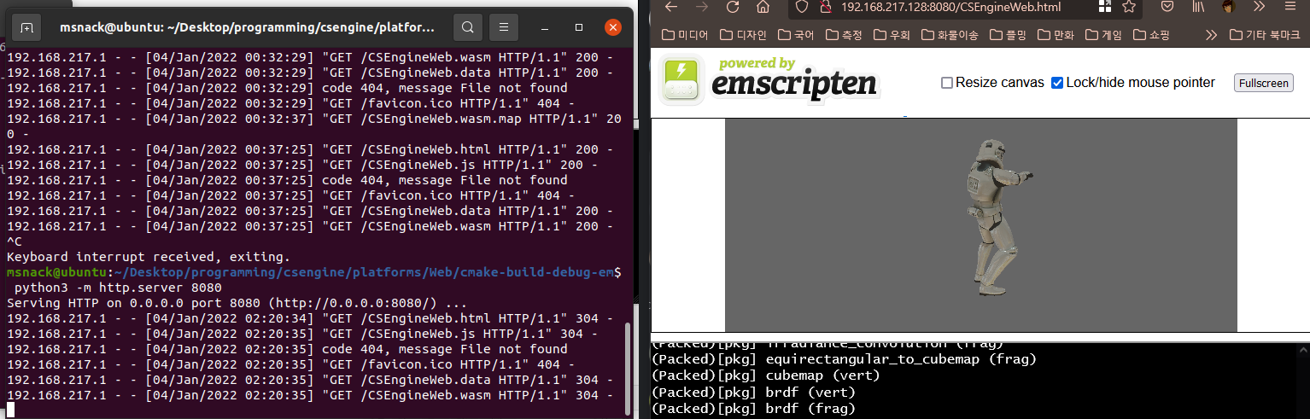Reload the CSEngineWeb page
This screenshot has width=1310, height=419.
tap(733, 7)
